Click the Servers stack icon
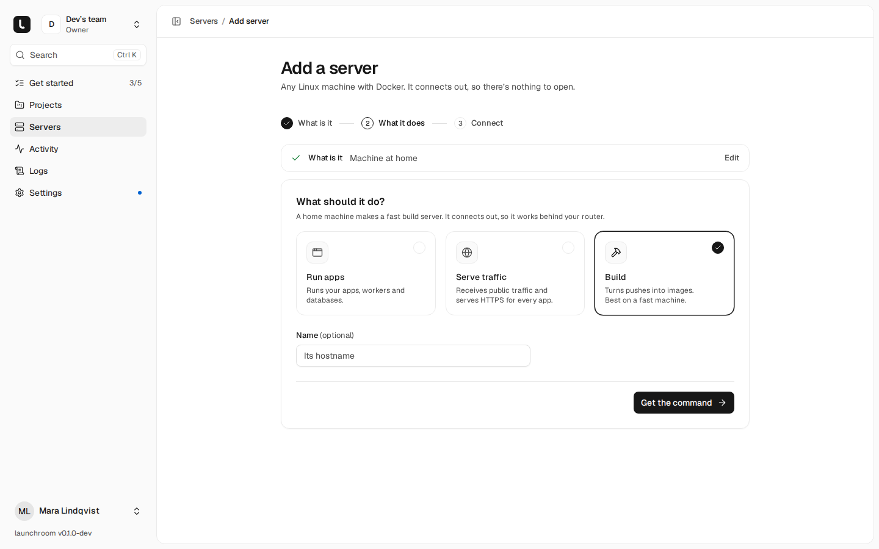The image size is (879, 549). click(x=20, y=127)
